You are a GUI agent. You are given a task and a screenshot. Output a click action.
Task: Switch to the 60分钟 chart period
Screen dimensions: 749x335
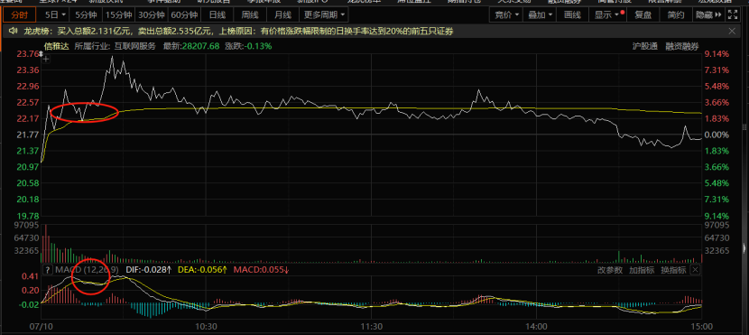[184, 14]
